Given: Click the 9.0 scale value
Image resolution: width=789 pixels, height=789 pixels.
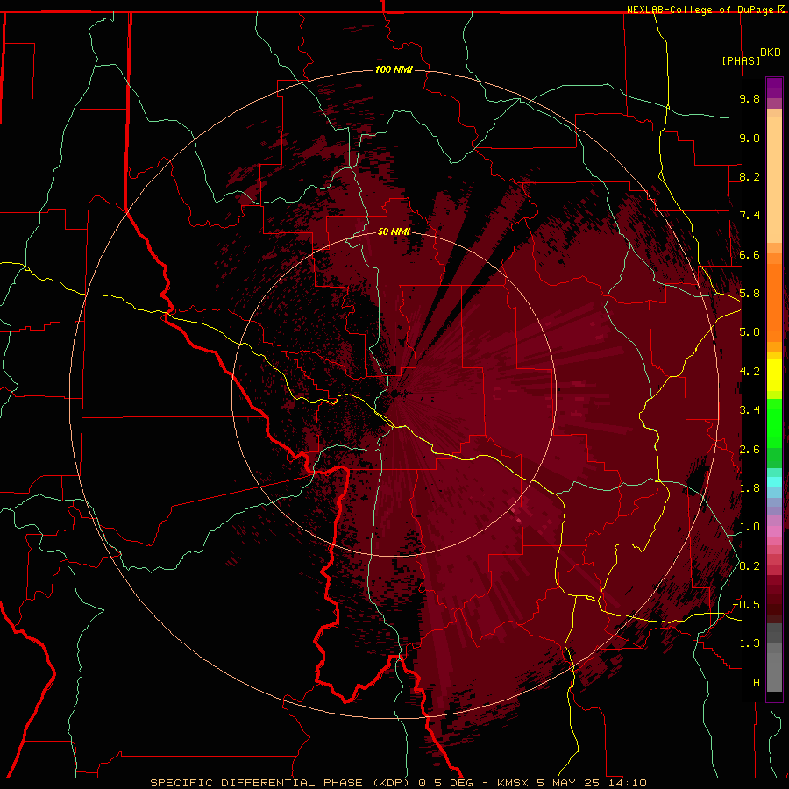Looking at the screenshot, I should click(x=750, y=138).
